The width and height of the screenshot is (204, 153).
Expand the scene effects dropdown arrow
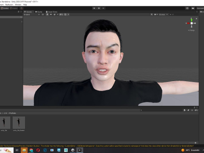(x=57, y=14)
